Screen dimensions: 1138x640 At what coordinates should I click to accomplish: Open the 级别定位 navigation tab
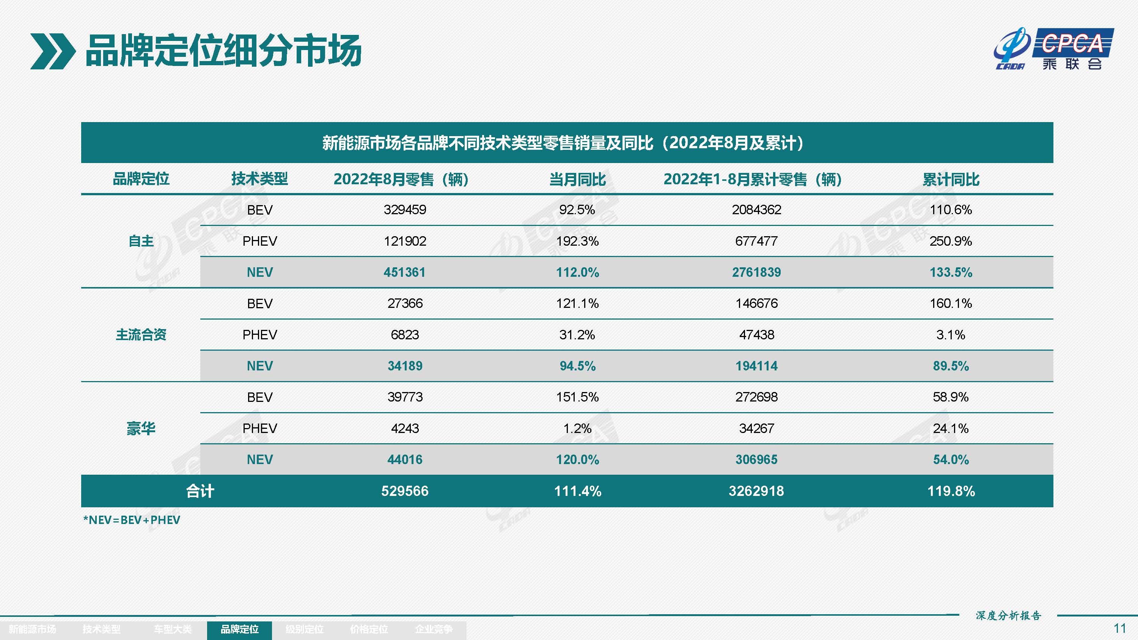coord(304,629)
